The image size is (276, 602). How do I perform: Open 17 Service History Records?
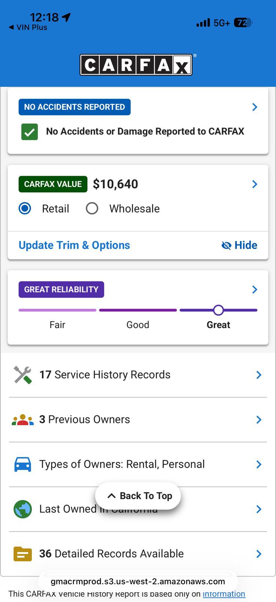pyautogui.click(x=138, y=375)
